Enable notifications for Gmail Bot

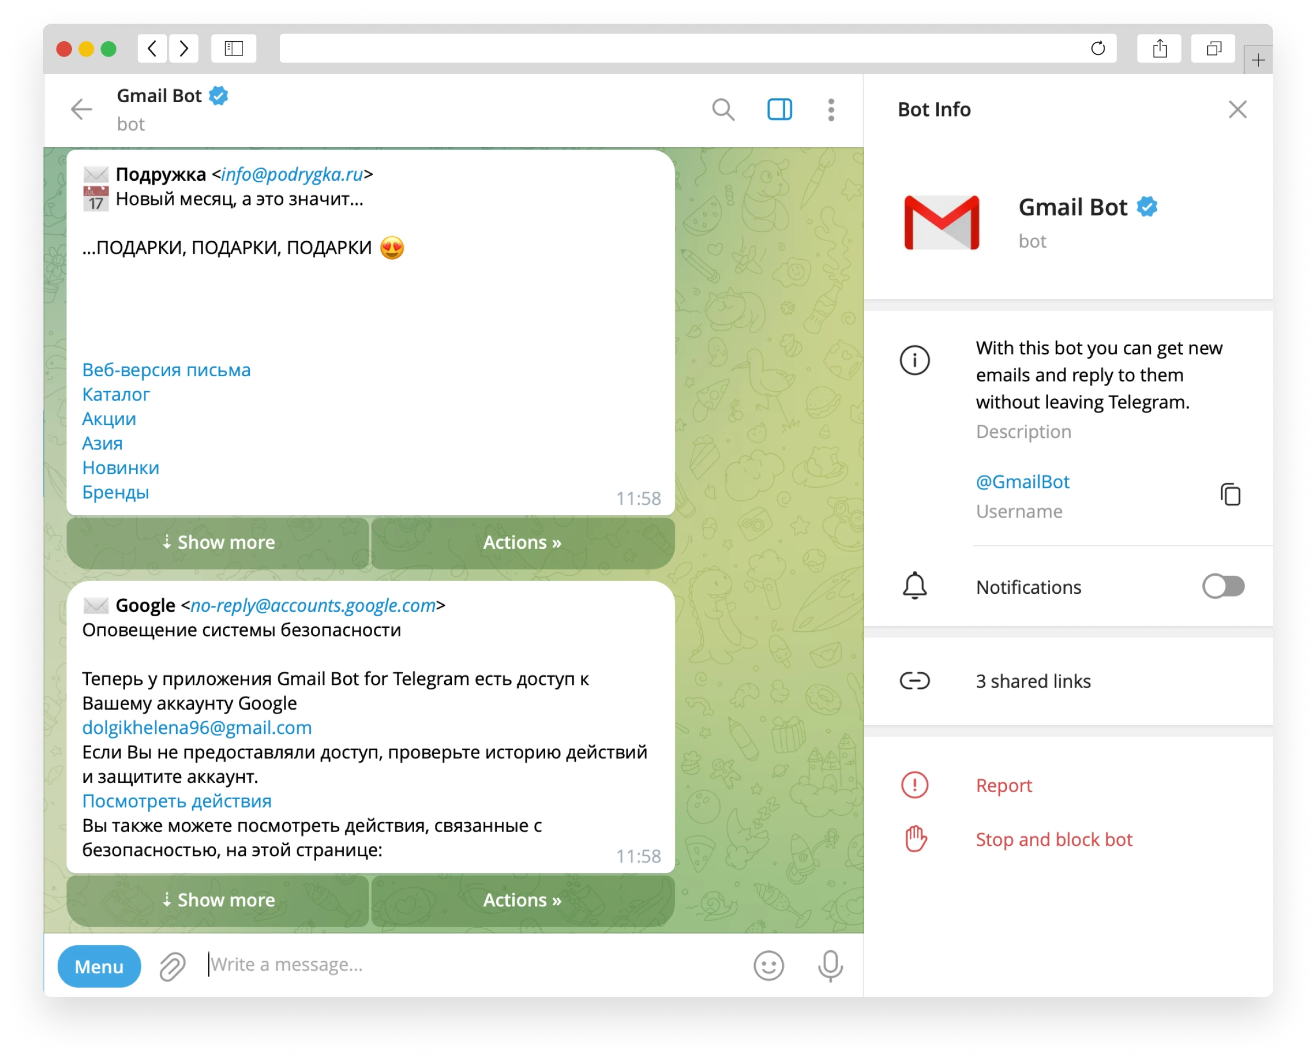[x=1224, y=586]
